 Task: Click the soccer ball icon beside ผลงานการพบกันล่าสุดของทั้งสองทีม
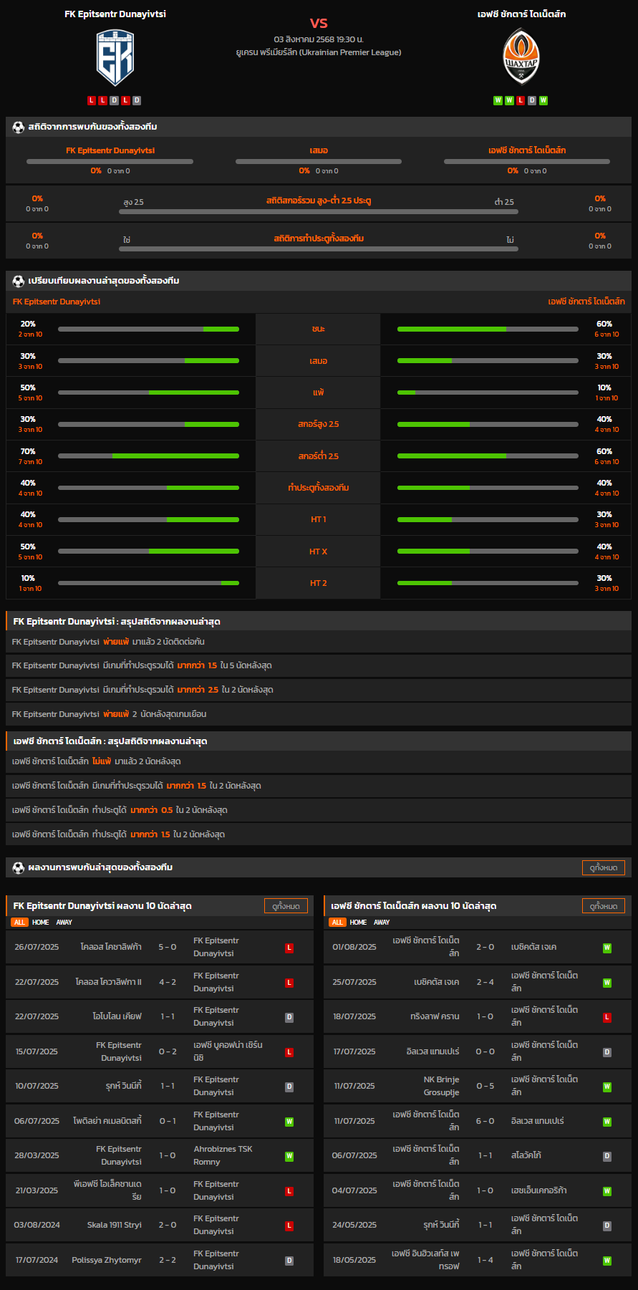19,867
